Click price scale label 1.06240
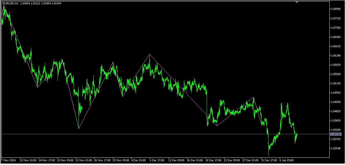 click(336, 56)
